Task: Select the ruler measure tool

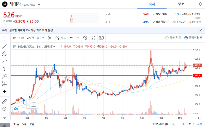Action: click(x=5, y=102)
